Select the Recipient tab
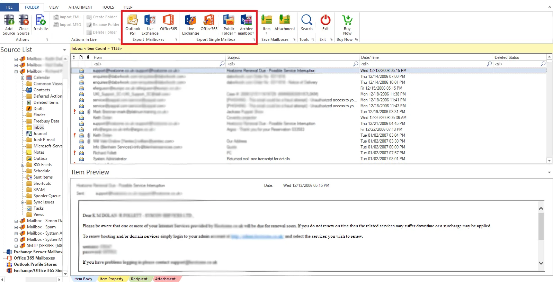Viewport: 553px width, 282px height. point(139,279)
